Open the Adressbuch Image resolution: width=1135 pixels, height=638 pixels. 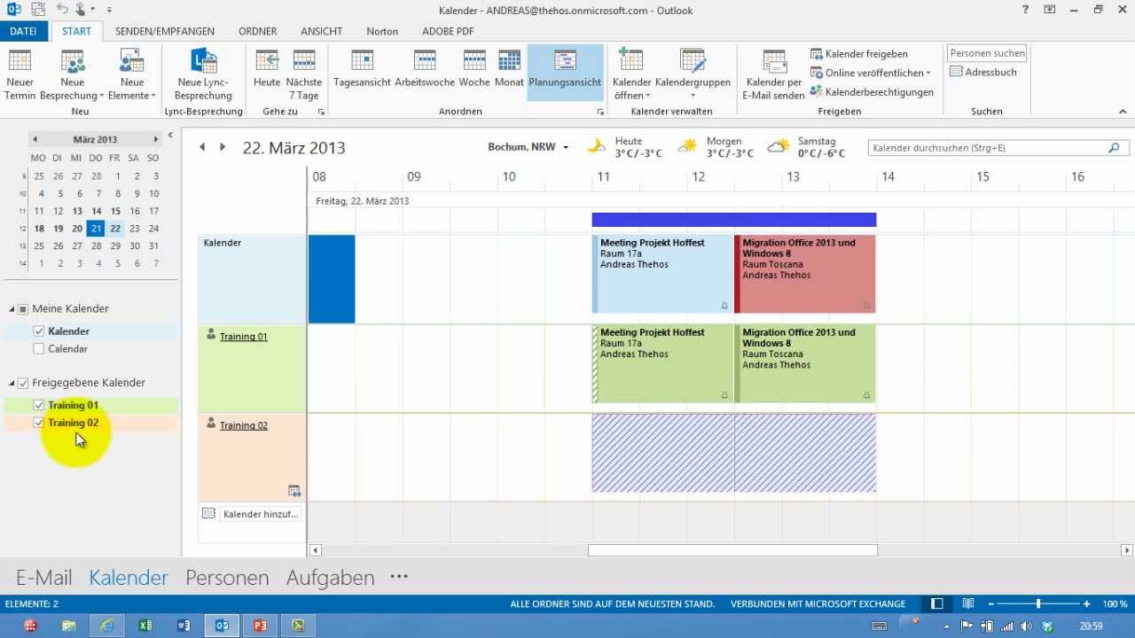(x=983, y=72)
